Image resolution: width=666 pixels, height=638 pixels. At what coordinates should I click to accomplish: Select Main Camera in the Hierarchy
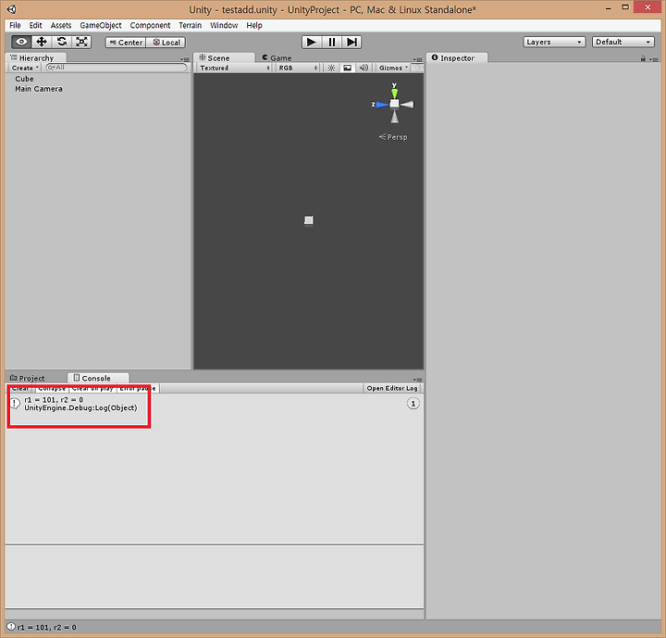pyautogui.click(x=39, y=89)
